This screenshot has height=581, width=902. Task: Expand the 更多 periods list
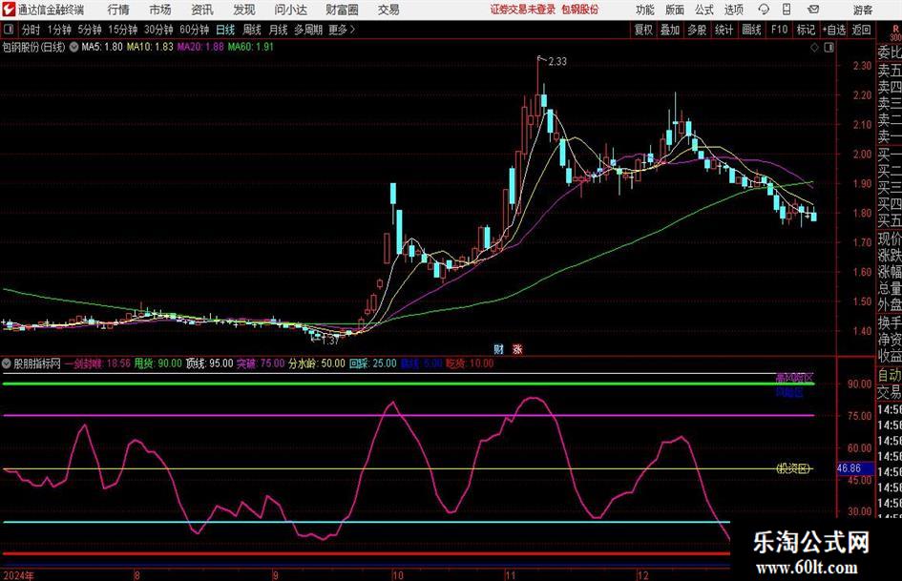click(342, 30)
